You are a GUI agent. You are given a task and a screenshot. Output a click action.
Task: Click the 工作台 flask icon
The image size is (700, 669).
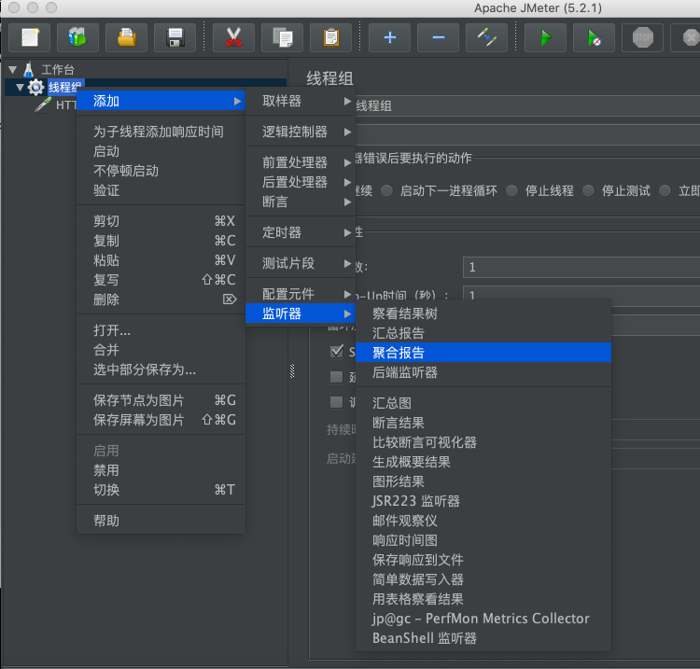29,70
